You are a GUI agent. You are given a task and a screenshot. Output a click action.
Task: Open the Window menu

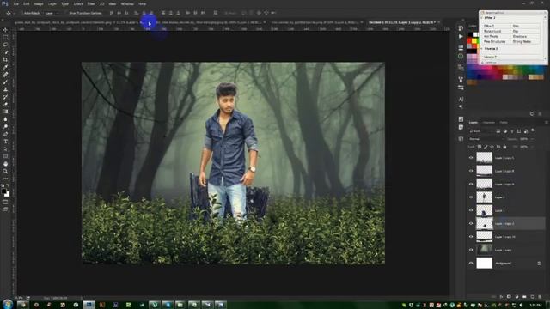pyautogui.click(x=127, y=3)
